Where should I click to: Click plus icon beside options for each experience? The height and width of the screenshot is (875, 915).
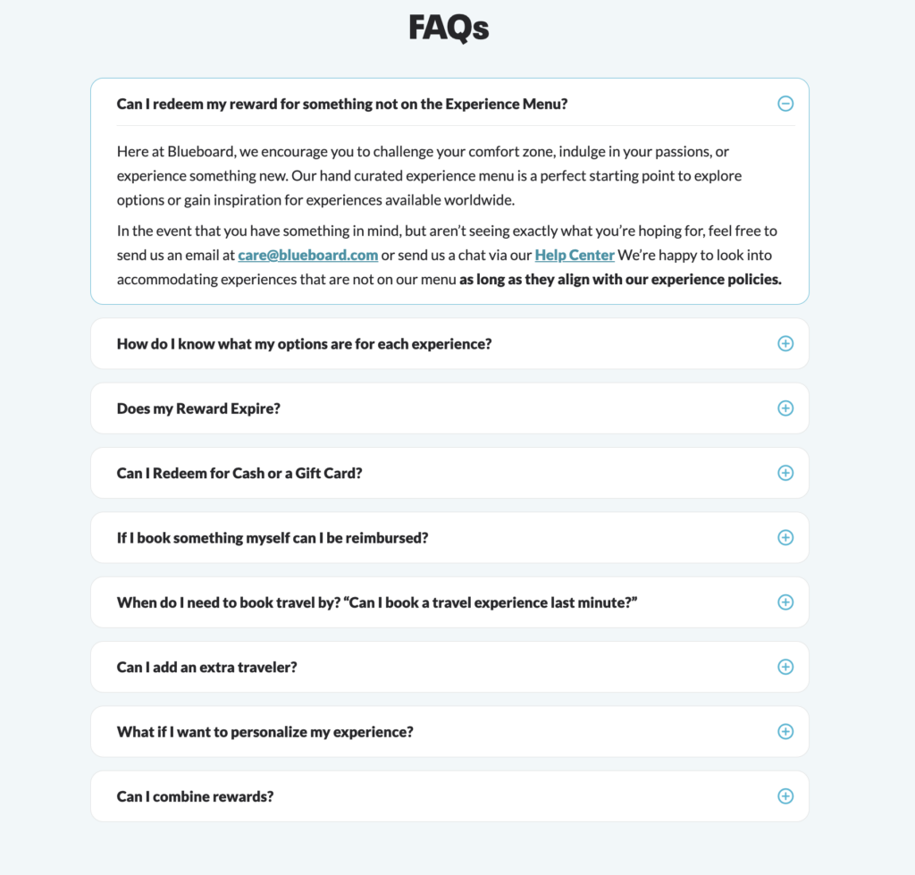click(x=785, y=343)
